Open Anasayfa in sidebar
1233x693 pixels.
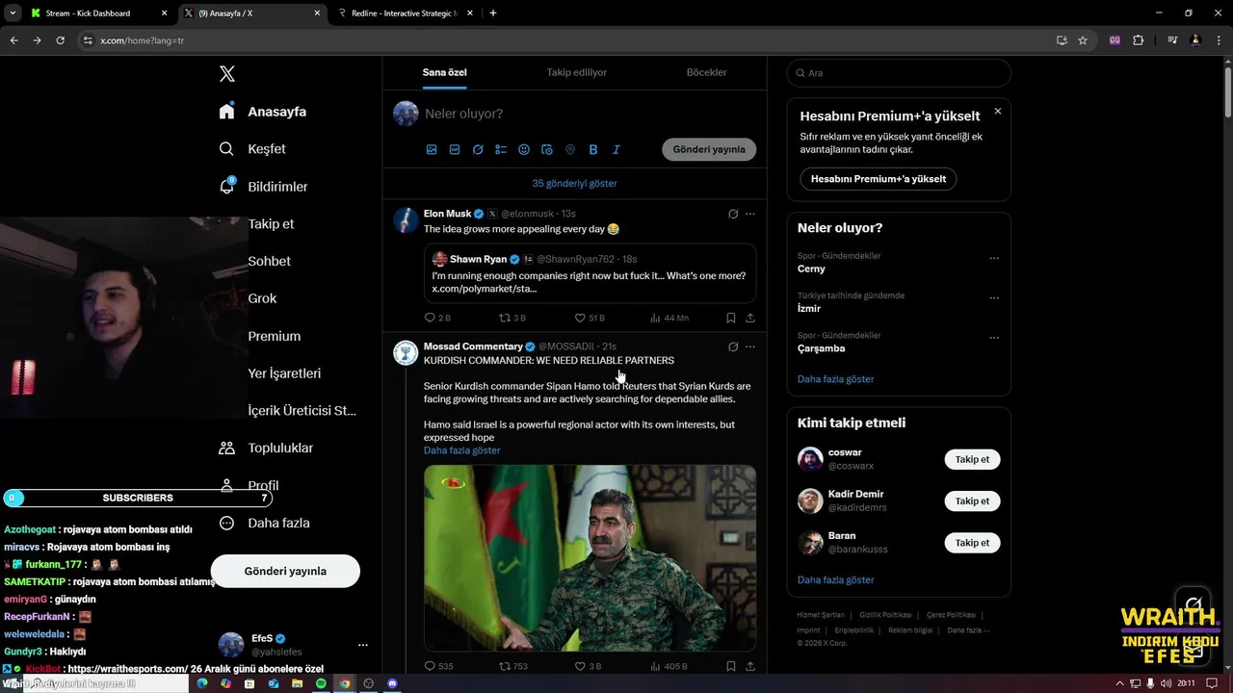tap(263, 112)
